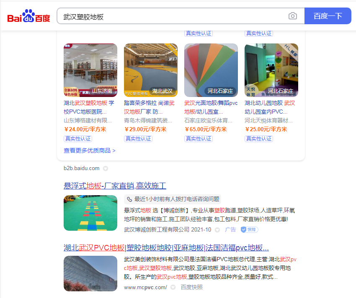Open 悬浮式地板-厂家直销 result title
Image resolution: width=356 pixels, height=298 pixels.
click(x=115, y=186)
